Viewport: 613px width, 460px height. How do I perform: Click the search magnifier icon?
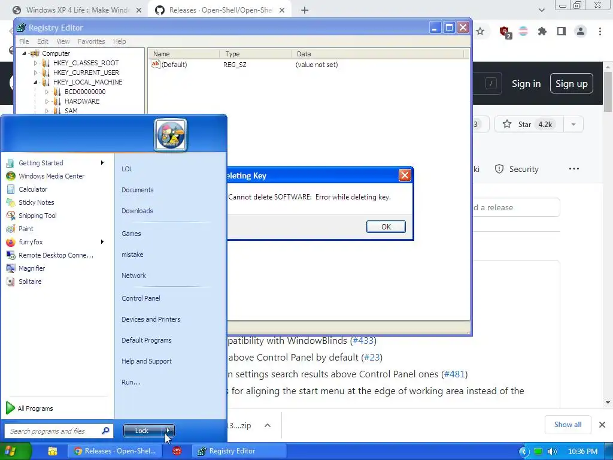pos(105,431)
